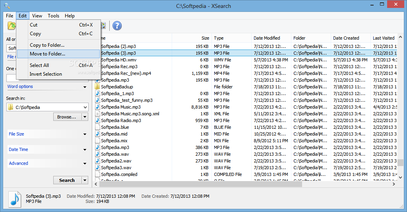Click the Advanced link
The image size is (407, 212).
18,163
